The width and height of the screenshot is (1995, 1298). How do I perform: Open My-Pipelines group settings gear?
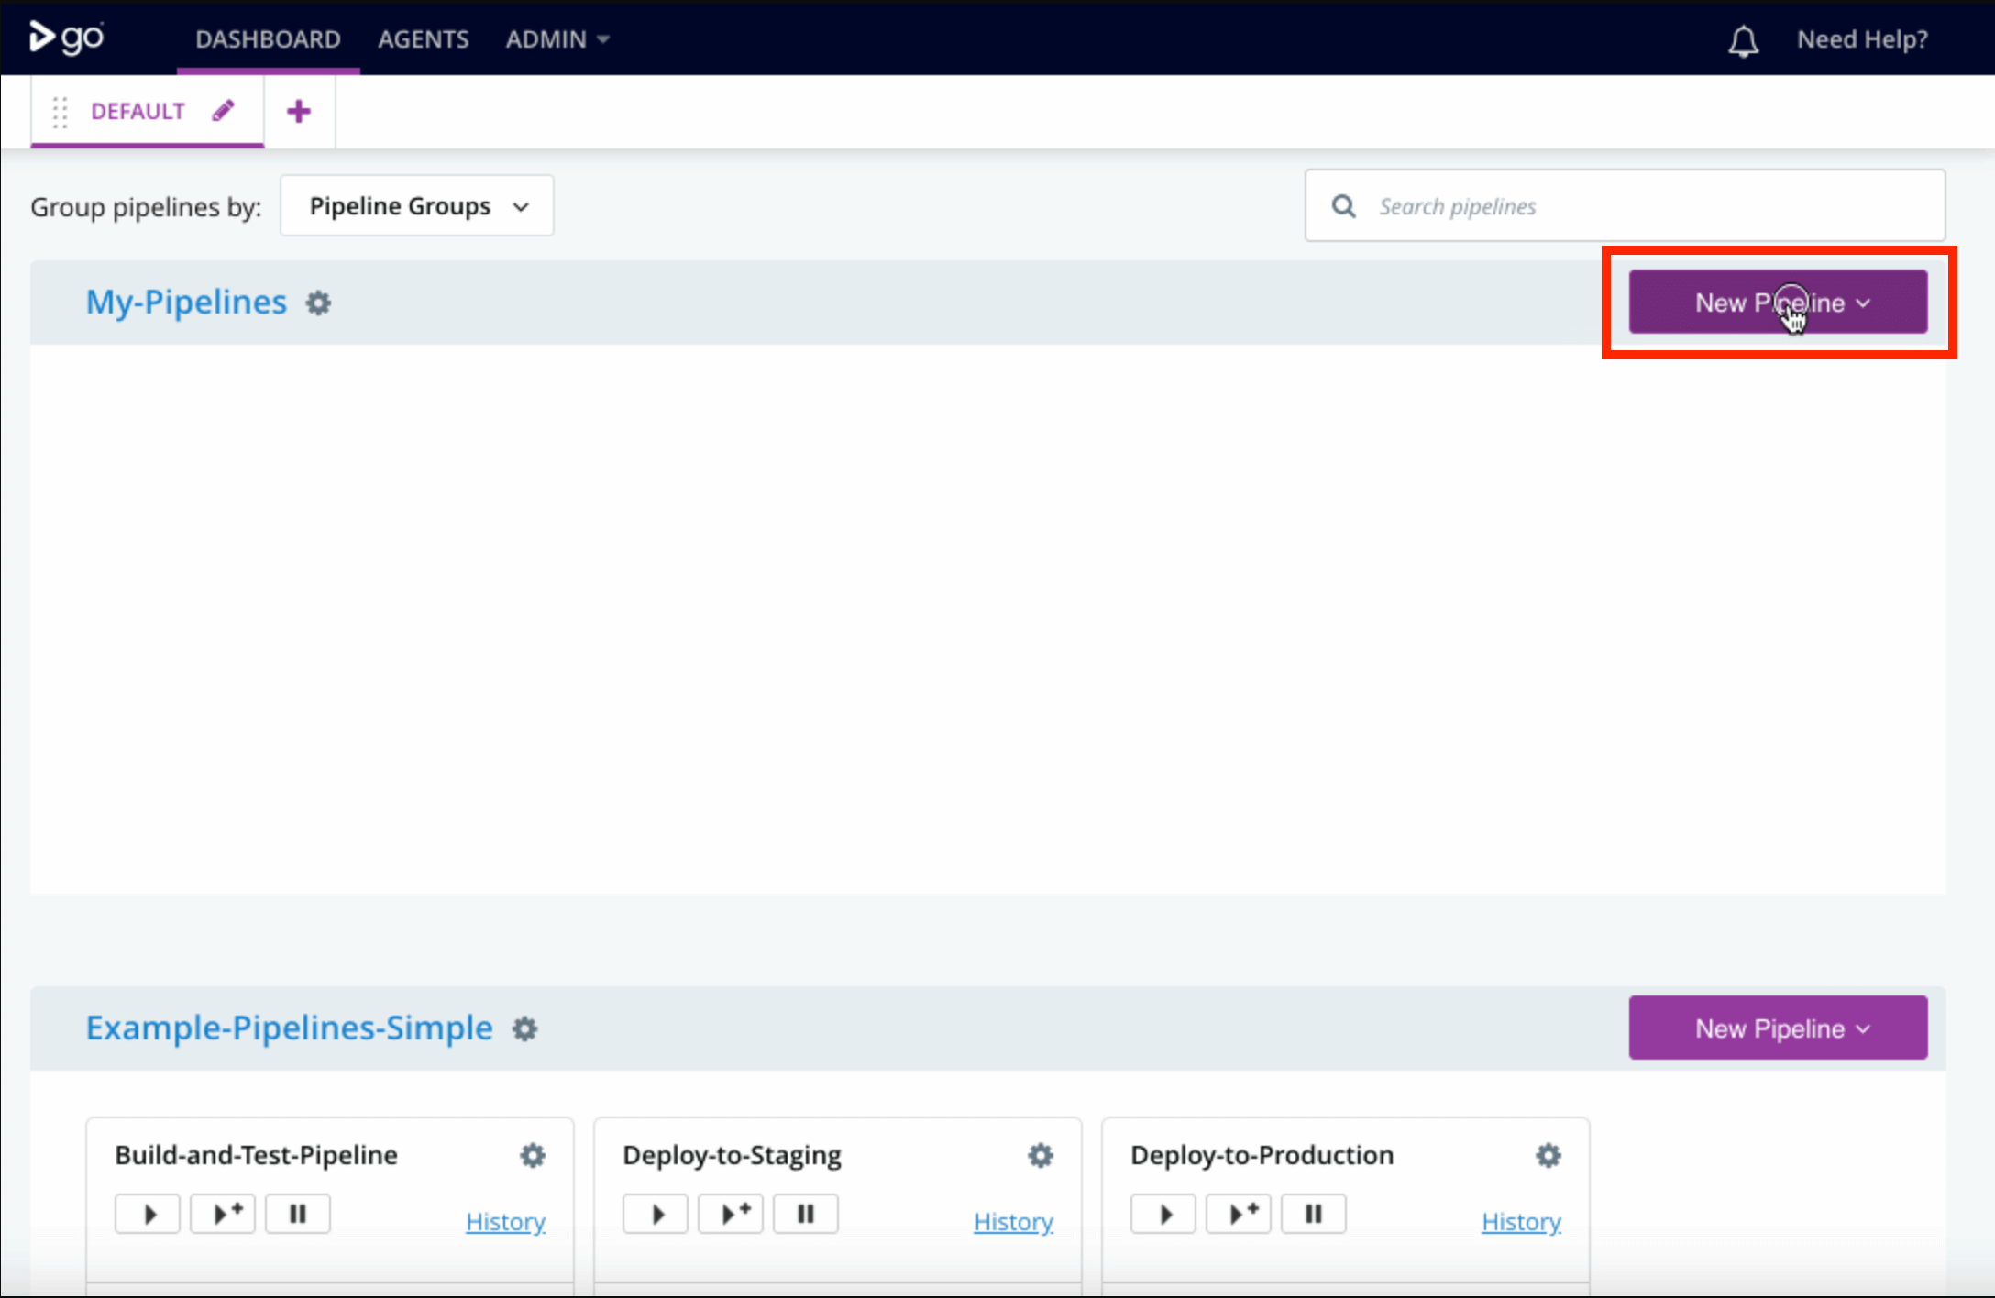[318, 302]
